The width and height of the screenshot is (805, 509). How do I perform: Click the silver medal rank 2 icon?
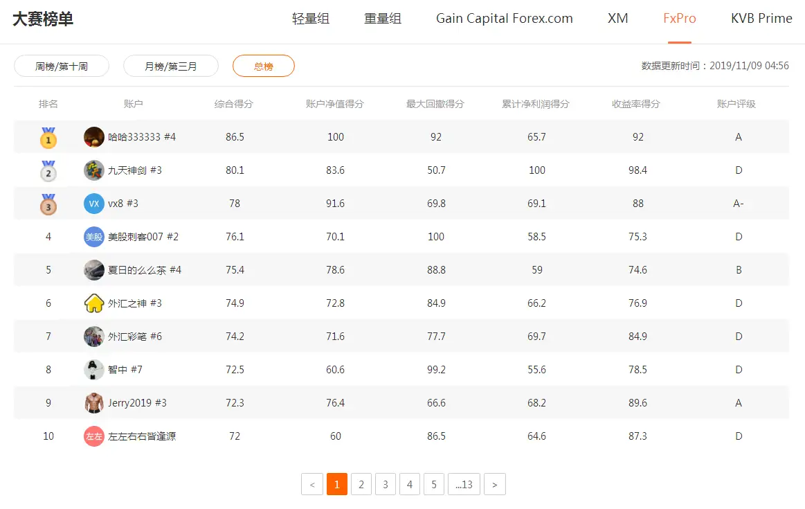click(48, 171)
